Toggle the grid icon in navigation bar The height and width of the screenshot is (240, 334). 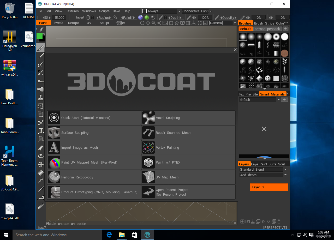188,23
